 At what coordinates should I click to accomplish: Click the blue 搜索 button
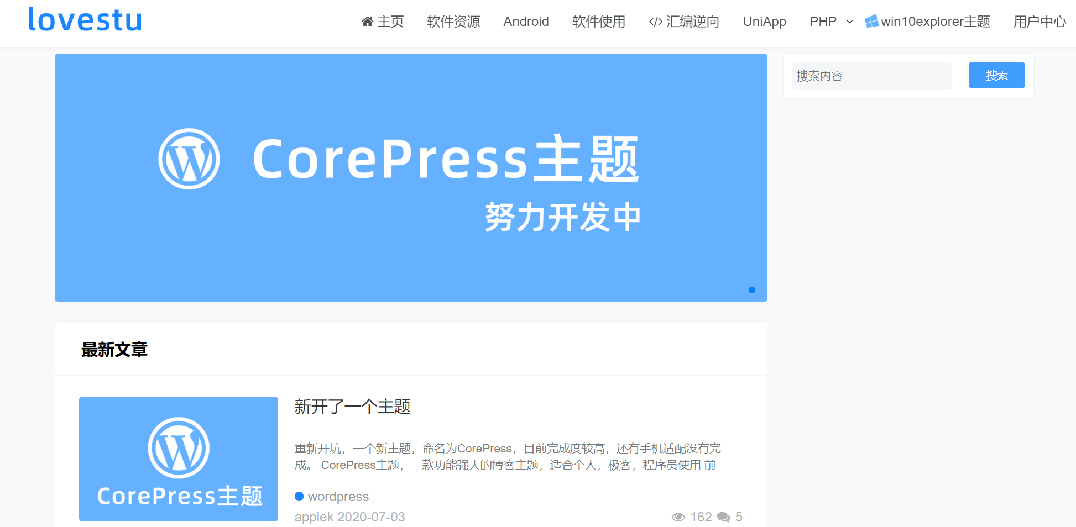[x=997, y=75]
